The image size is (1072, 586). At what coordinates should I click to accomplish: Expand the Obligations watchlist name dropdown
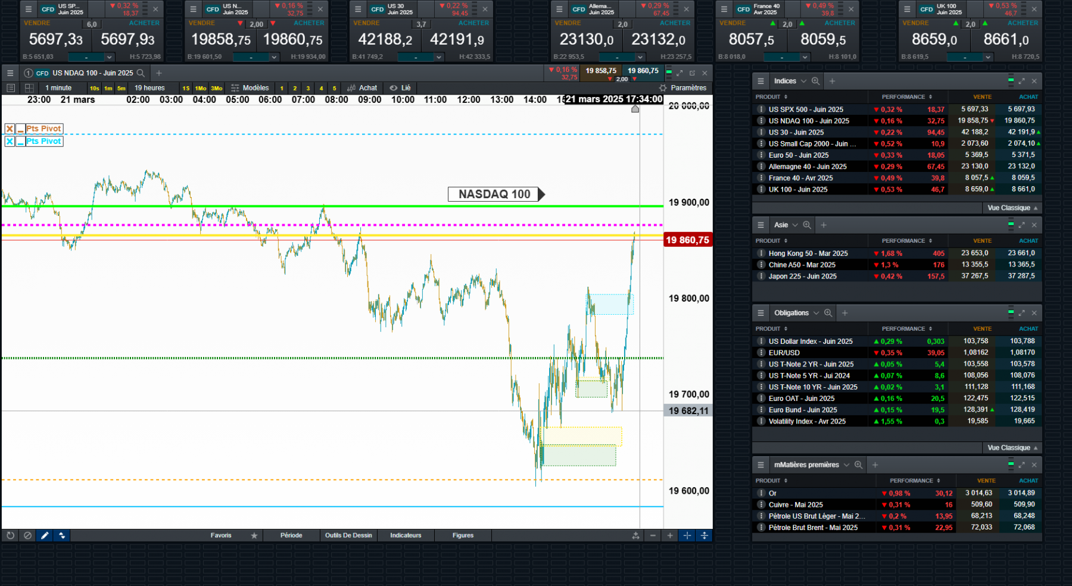point(817,313)
